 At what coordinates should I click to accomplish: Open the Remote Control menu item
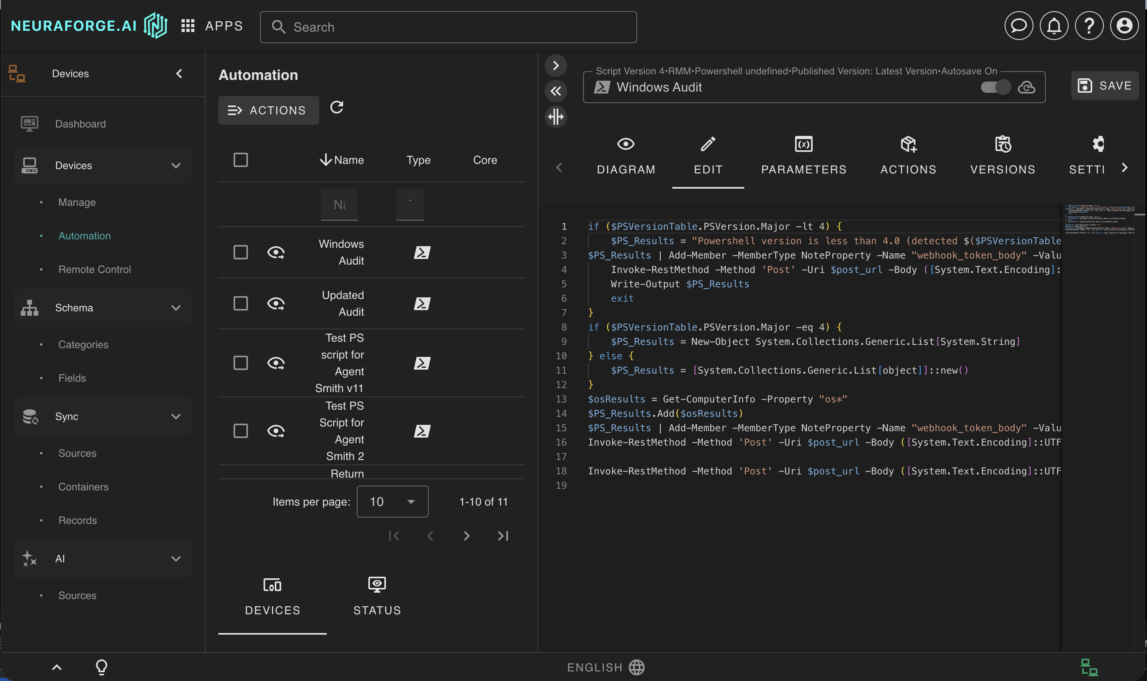click(x=95, y=269)
